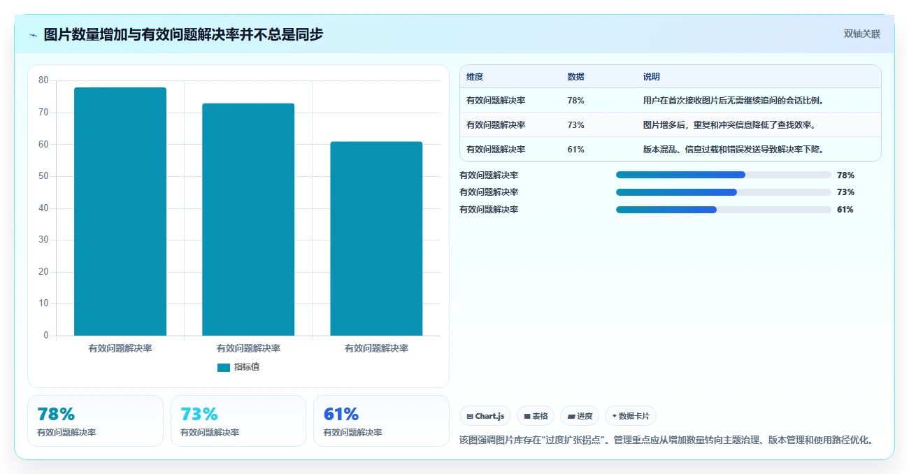Click the 有效问题解决率 label of the 73% progress bar
This screenshot has width=909, height=474.
[489, 192]
